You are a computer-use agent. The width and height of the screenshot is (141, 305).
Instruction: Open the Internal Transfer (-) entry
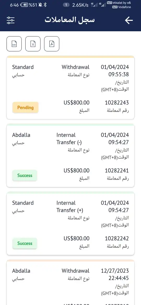click(70, 156)
